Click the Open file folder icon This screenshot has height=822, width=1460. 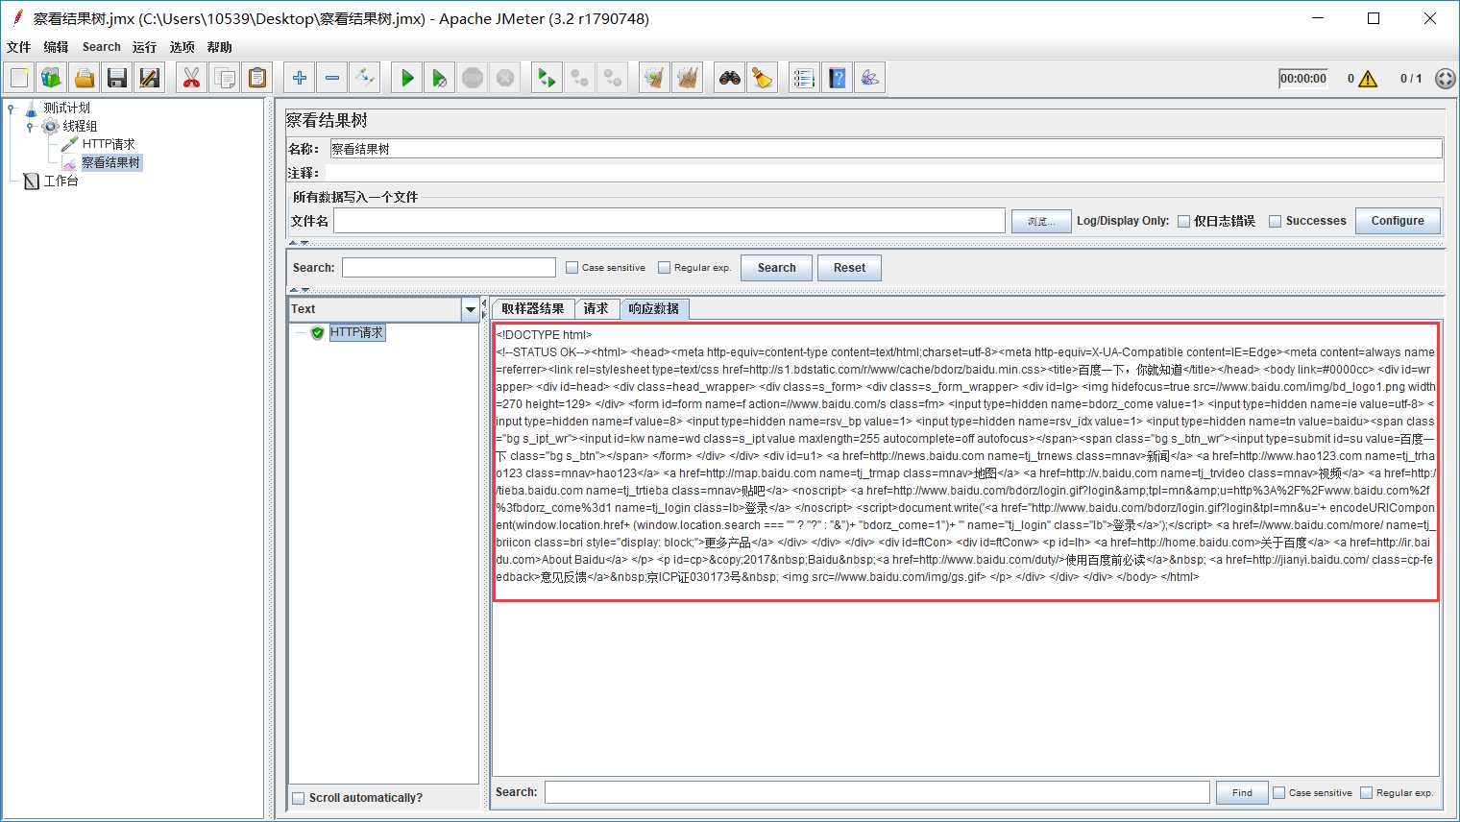tap(85, 78)
